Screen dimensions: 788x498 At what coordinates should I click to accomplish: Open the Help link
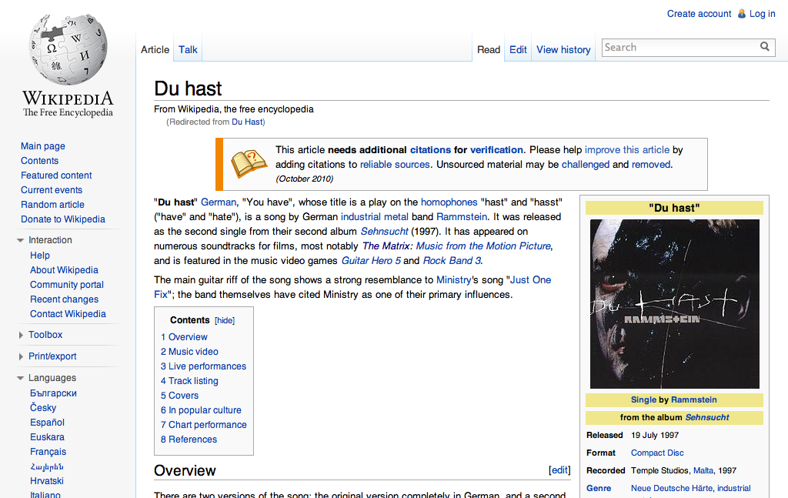click(40, 256)
